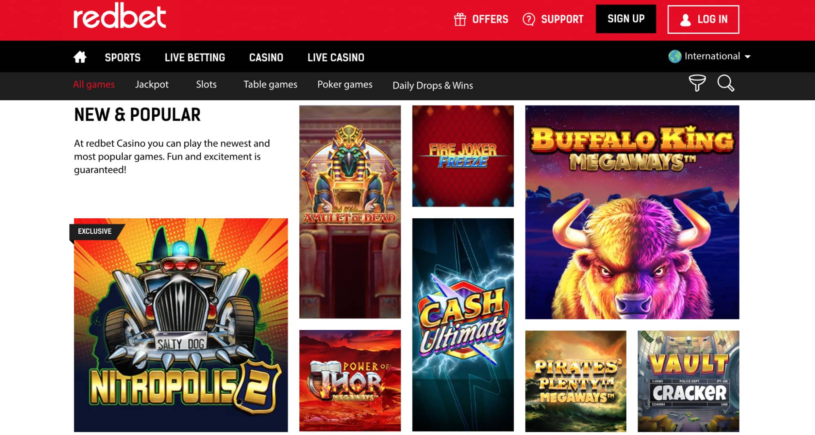Click the redbet logo
Image resolution: width=815 pixels, height=435 pixels.
(119, 18)
